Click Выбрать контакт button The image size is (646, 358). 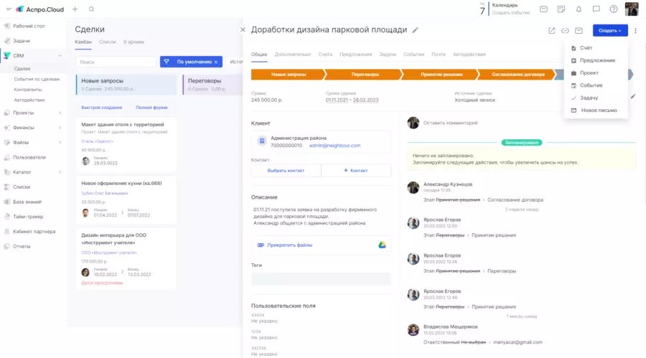(286, 171)
